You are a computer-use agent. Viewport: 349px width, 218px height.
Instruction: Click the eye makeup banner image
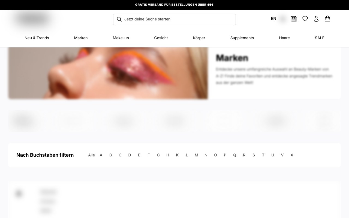click(x=108, y=73)
